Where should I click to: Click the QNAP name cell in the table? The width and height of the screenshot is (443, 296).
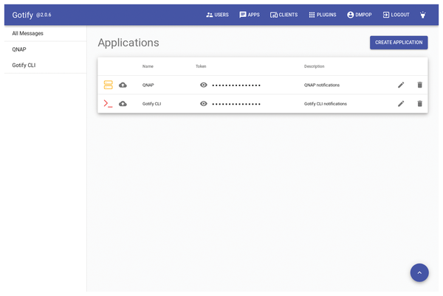point(148,85)
